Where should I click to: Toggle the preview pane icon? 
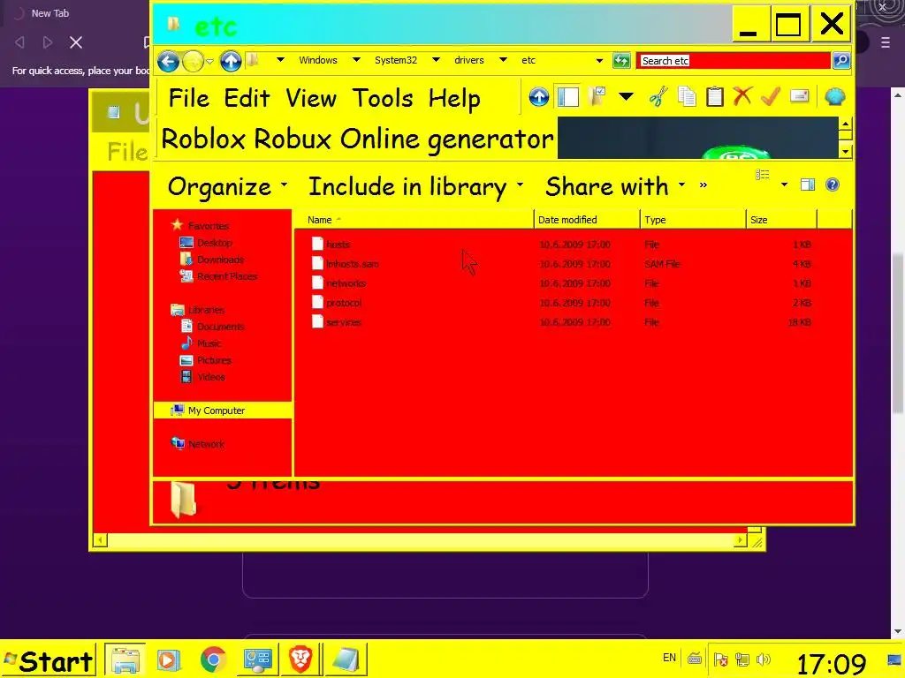coord(808,185)
